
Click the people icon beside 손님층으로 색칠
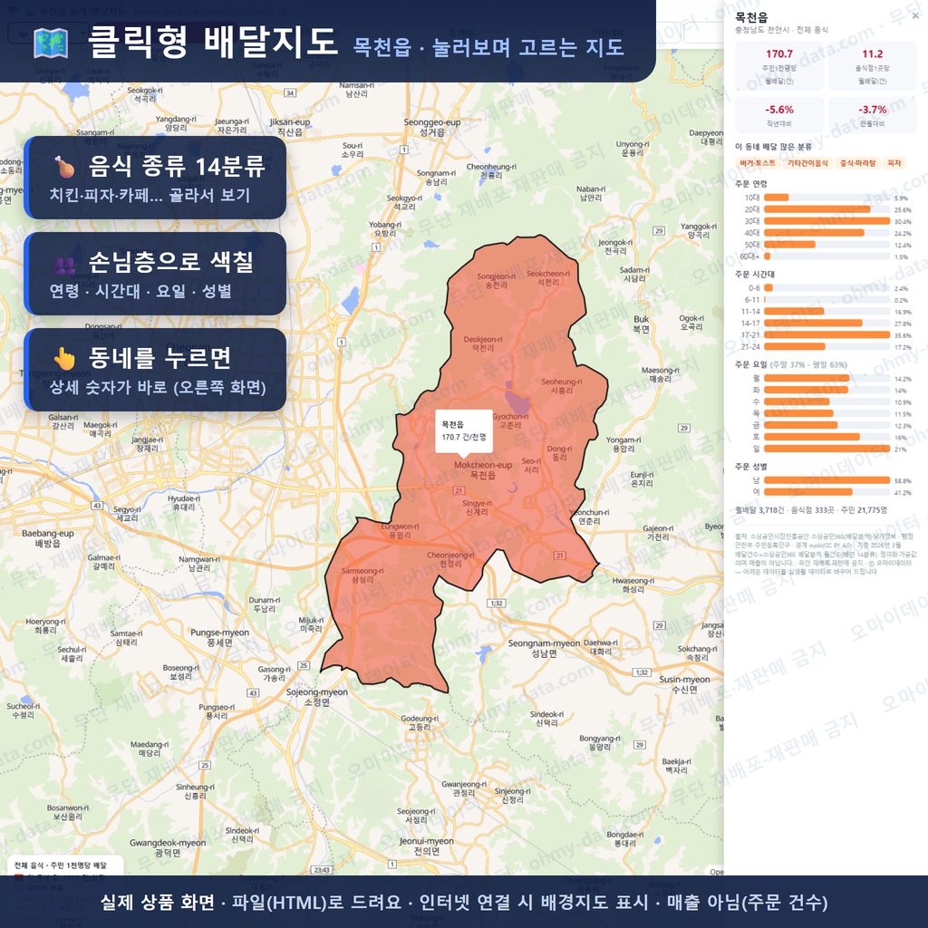click(x=64, y=264)
